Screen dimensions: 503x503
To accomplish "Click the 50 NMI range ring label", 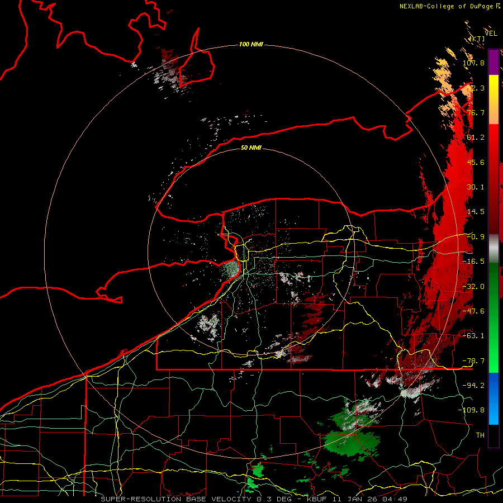I will coord(251,148).
